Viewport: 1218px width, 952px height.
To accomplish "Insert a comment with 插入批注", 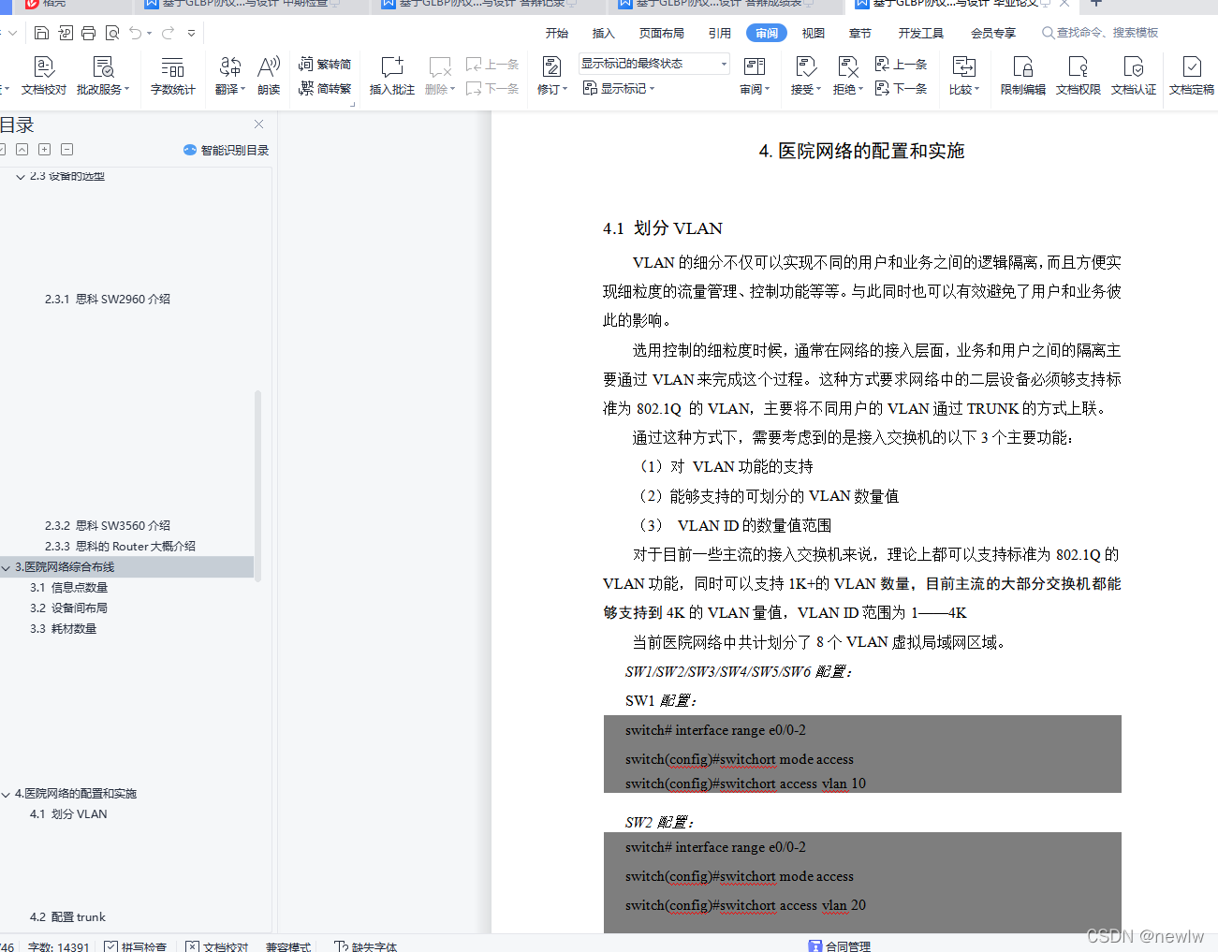I will (391, 75).
